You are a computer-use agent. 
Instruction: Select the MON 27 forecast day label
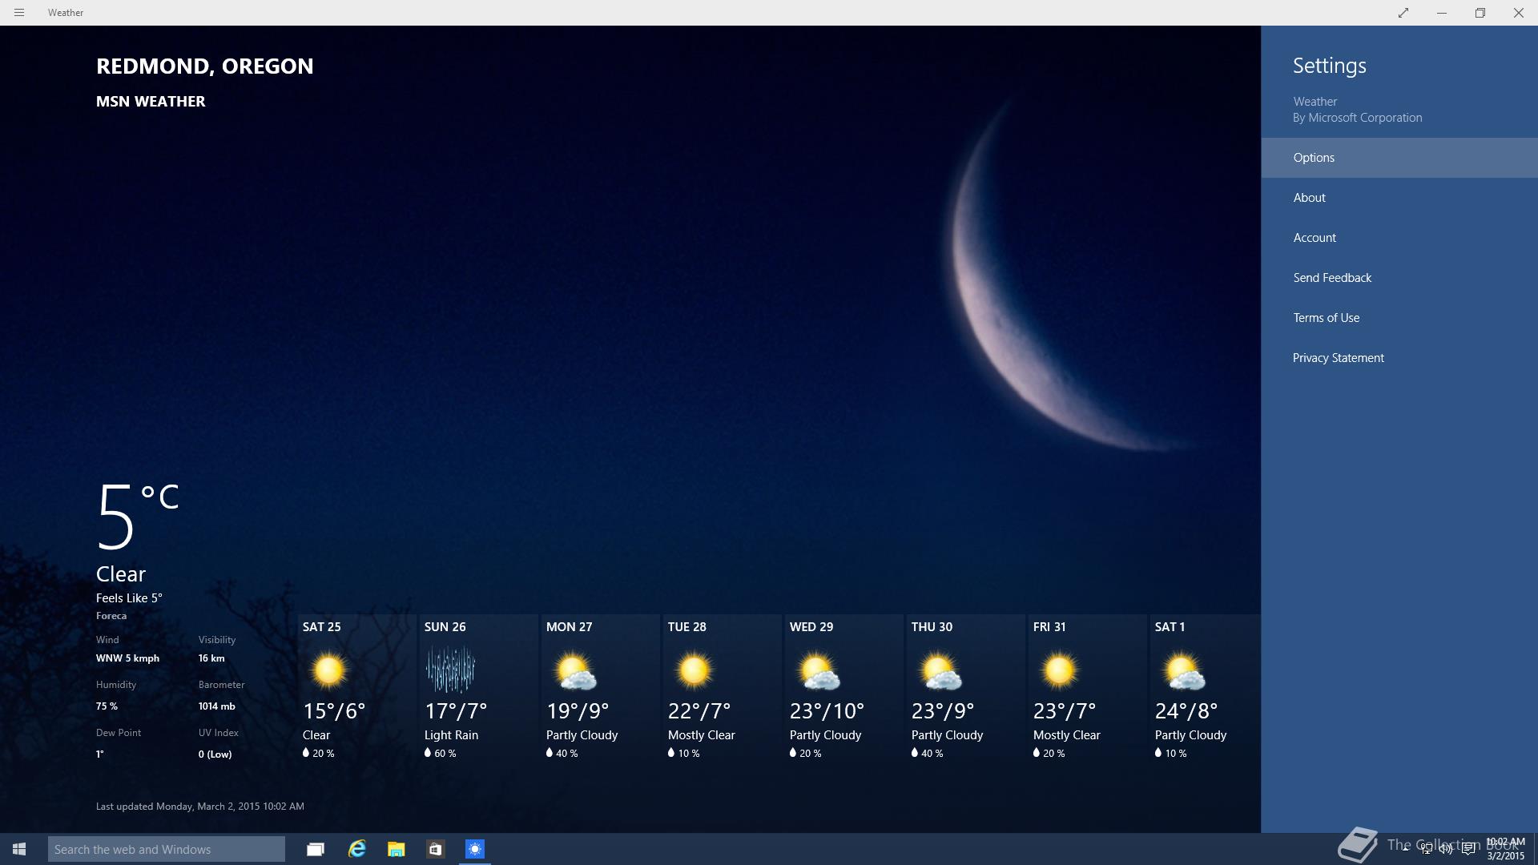569,627
